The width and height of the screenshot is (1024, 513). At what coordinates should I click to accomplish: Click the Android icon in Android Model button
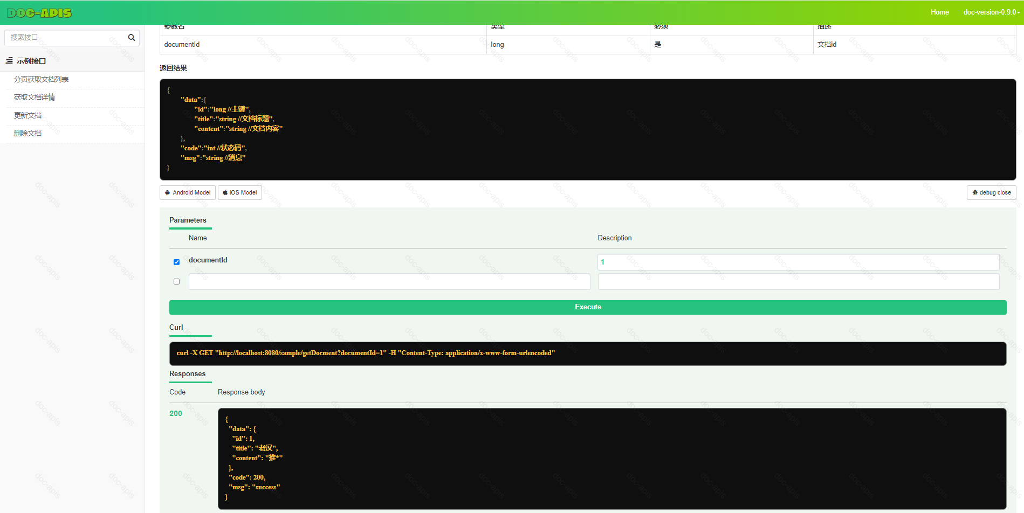point(167,193)
